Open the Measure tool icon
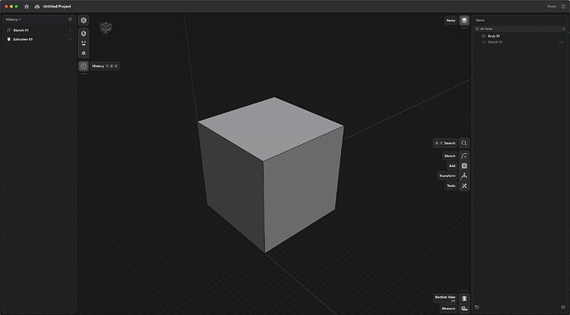 pyautogui.click(x=464, y=308)
